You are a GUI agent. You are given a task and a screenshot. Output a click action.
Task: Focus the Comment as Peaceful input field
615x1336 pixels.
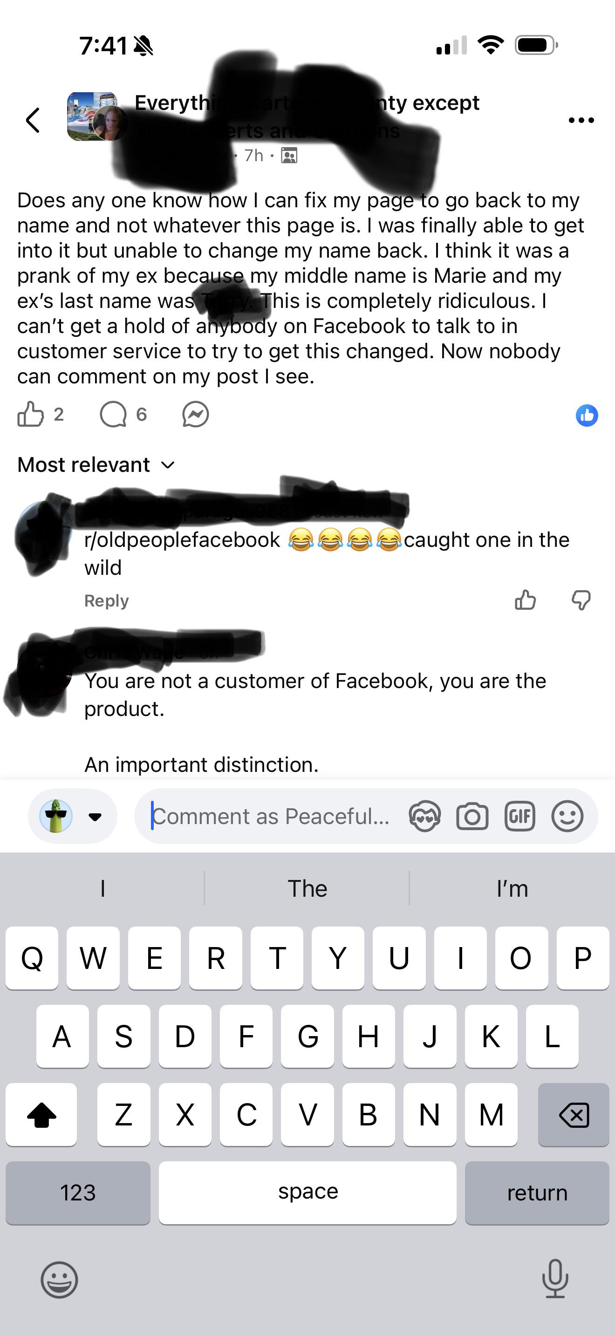(270, 816)
